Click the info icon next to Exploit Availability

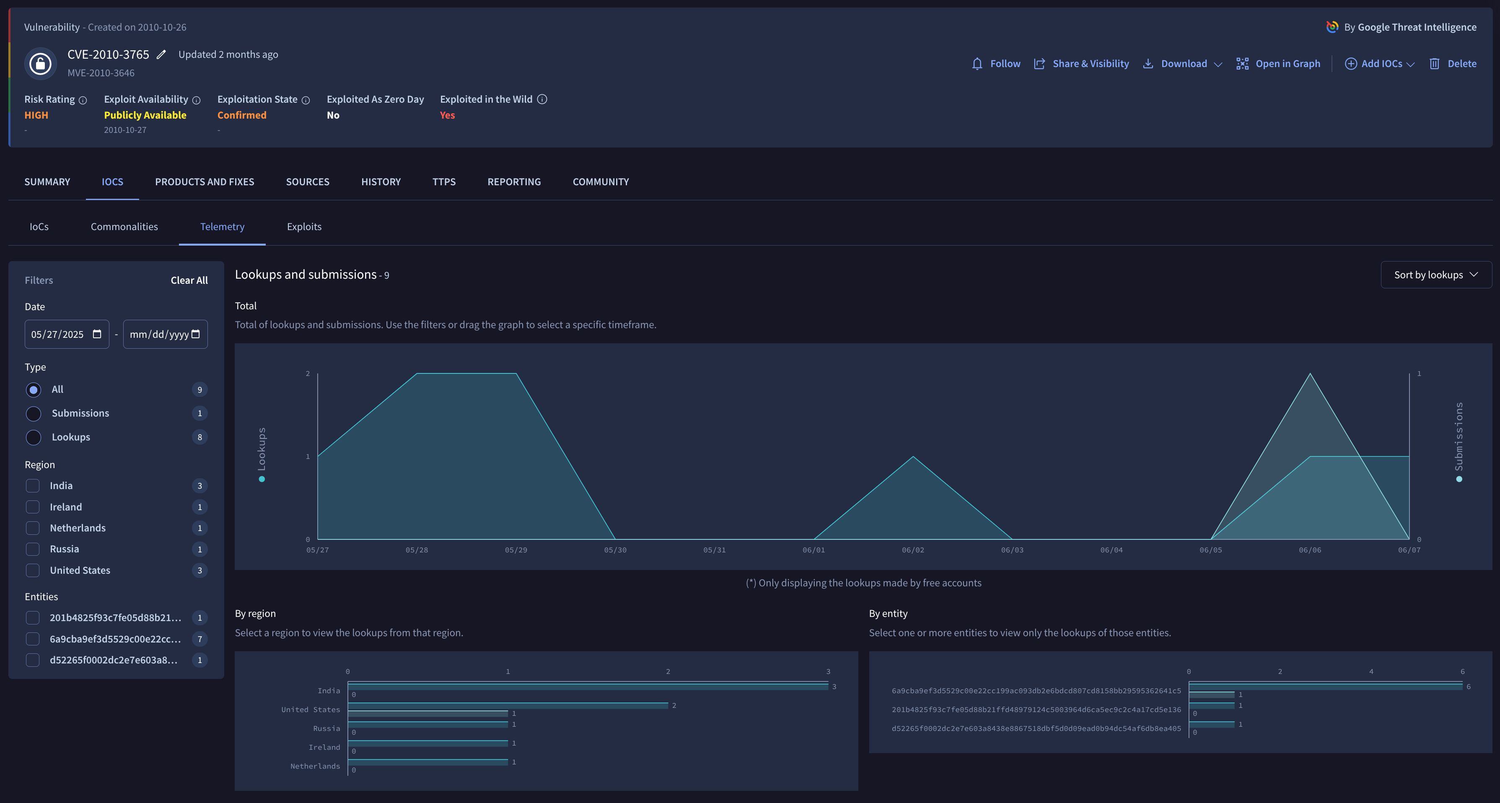point(196,100)
